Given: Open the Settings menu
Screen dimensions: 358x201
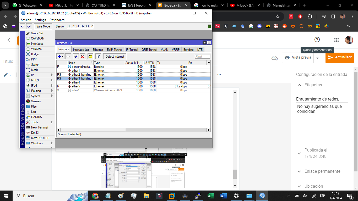Looking at the screenshot, I should click(x=40, y=20).
